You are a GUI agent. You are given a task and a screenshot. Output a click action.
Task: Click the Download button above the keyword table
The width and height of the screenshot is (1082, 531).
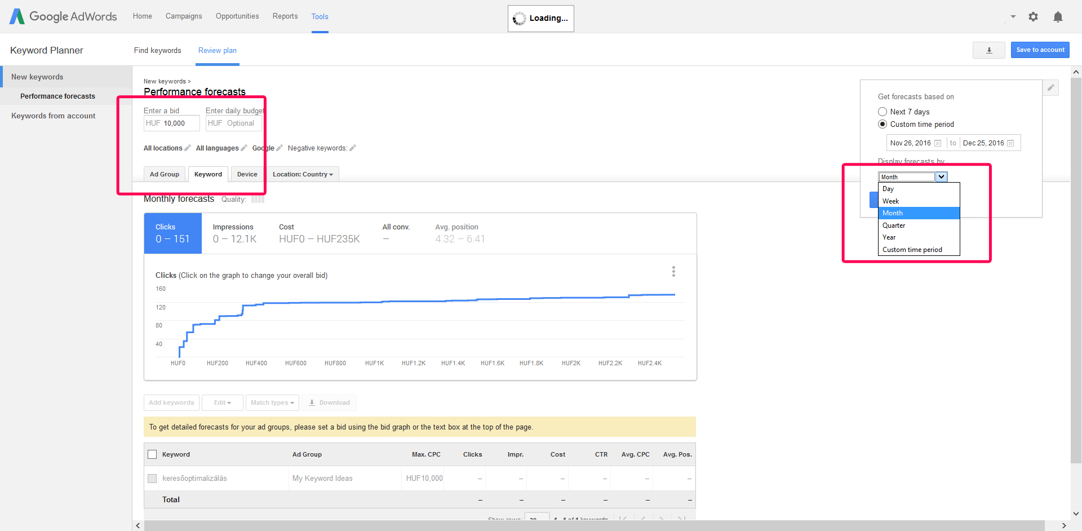point(329,402)
